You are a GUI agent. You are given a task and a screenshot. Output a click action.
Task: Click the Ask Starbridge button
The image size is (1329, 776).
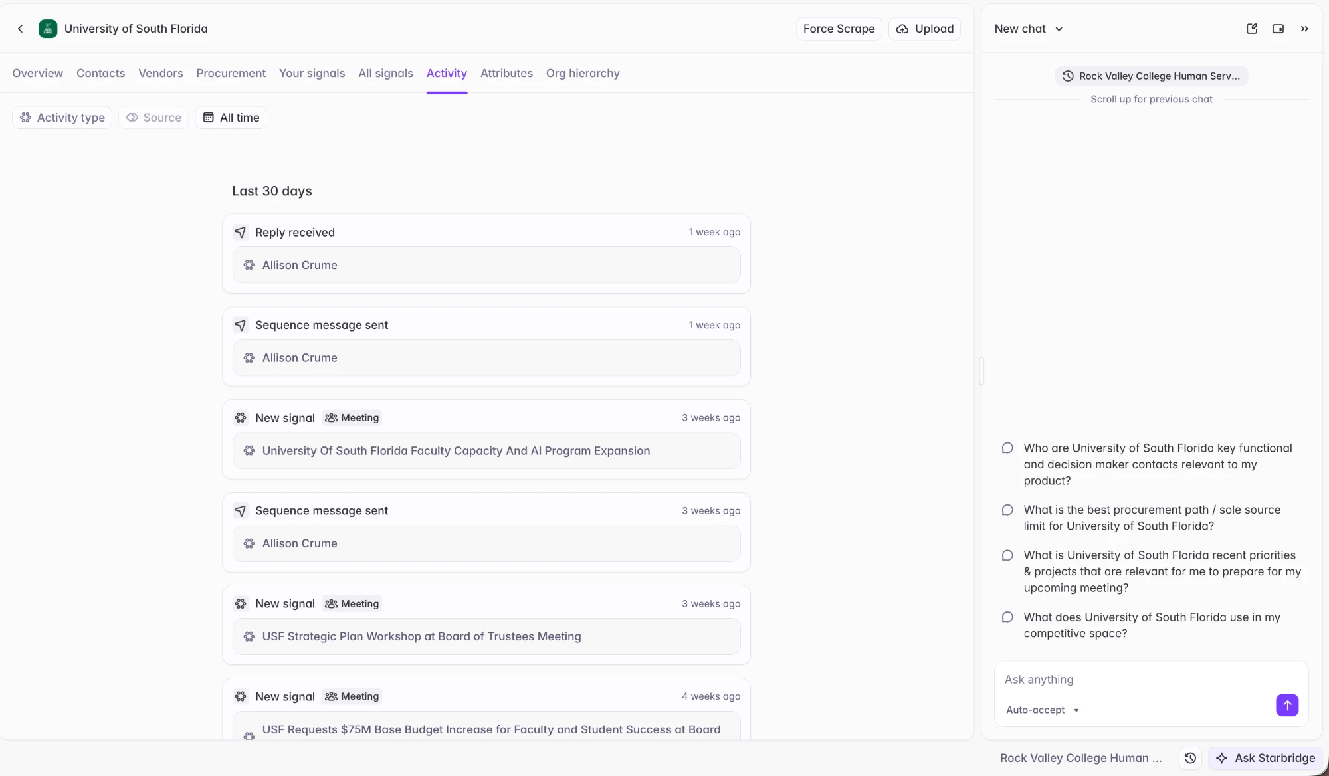click(1266, 758)
